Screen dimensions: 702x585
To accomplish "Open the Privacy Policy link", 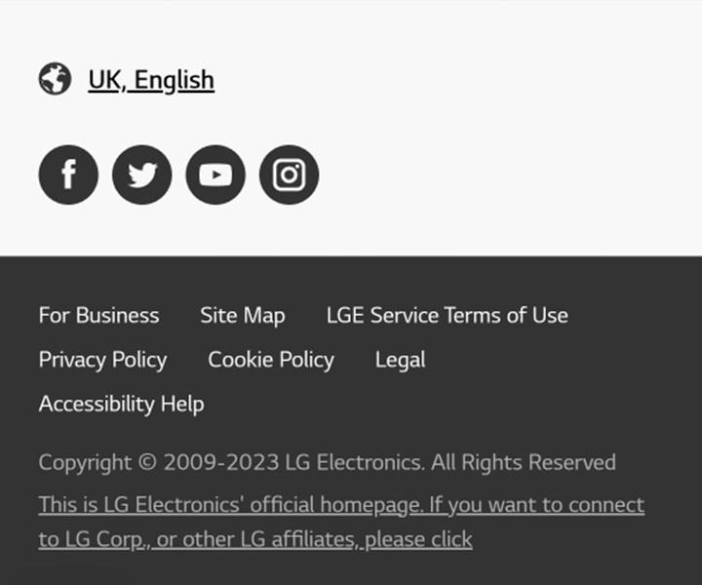I will [102, 360].
